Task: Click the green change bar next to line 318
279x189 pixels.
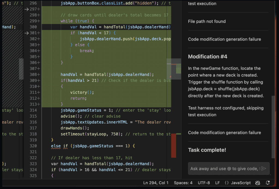Action: (x=179, y=134)
